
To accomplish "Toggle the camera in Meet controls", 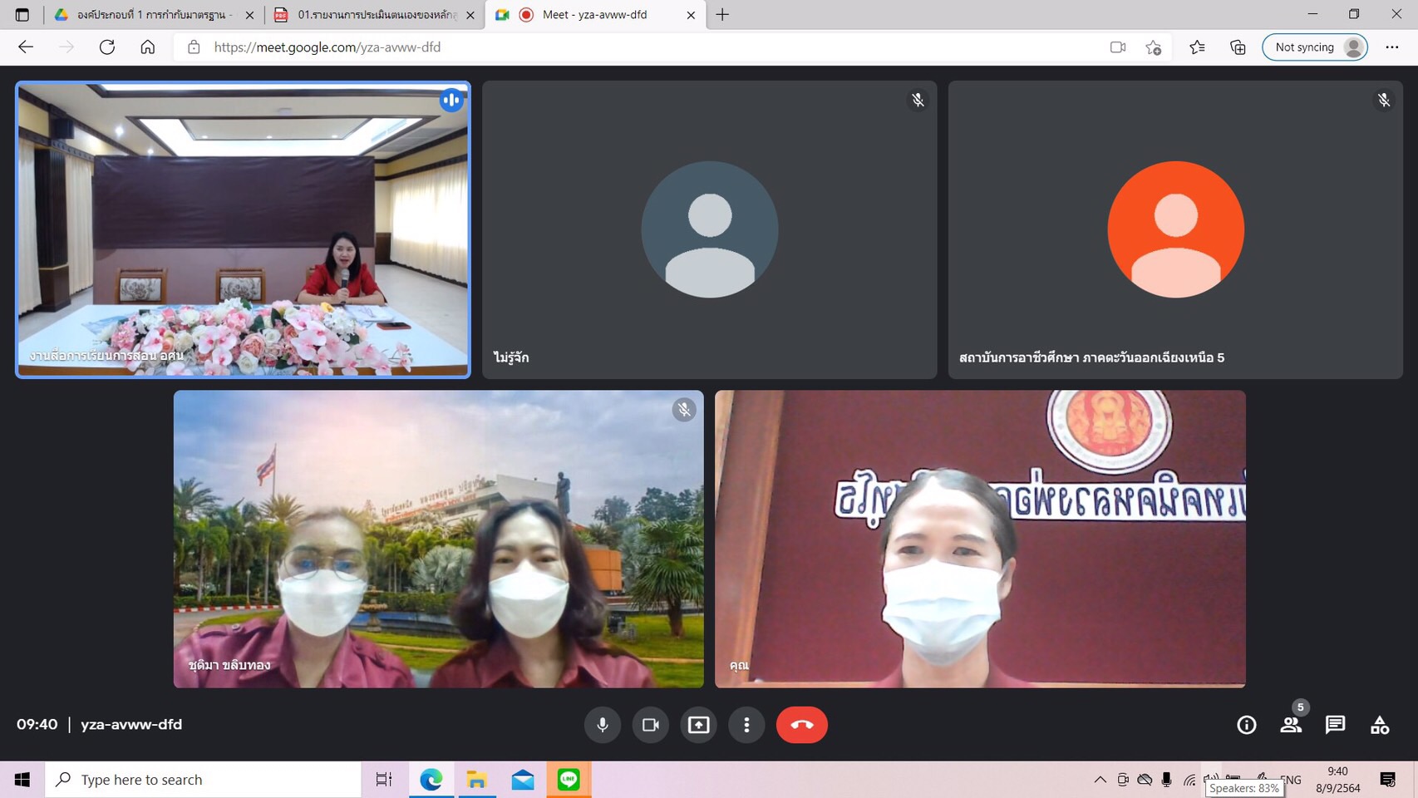I will pyautogui.click(x=651, y=725).
